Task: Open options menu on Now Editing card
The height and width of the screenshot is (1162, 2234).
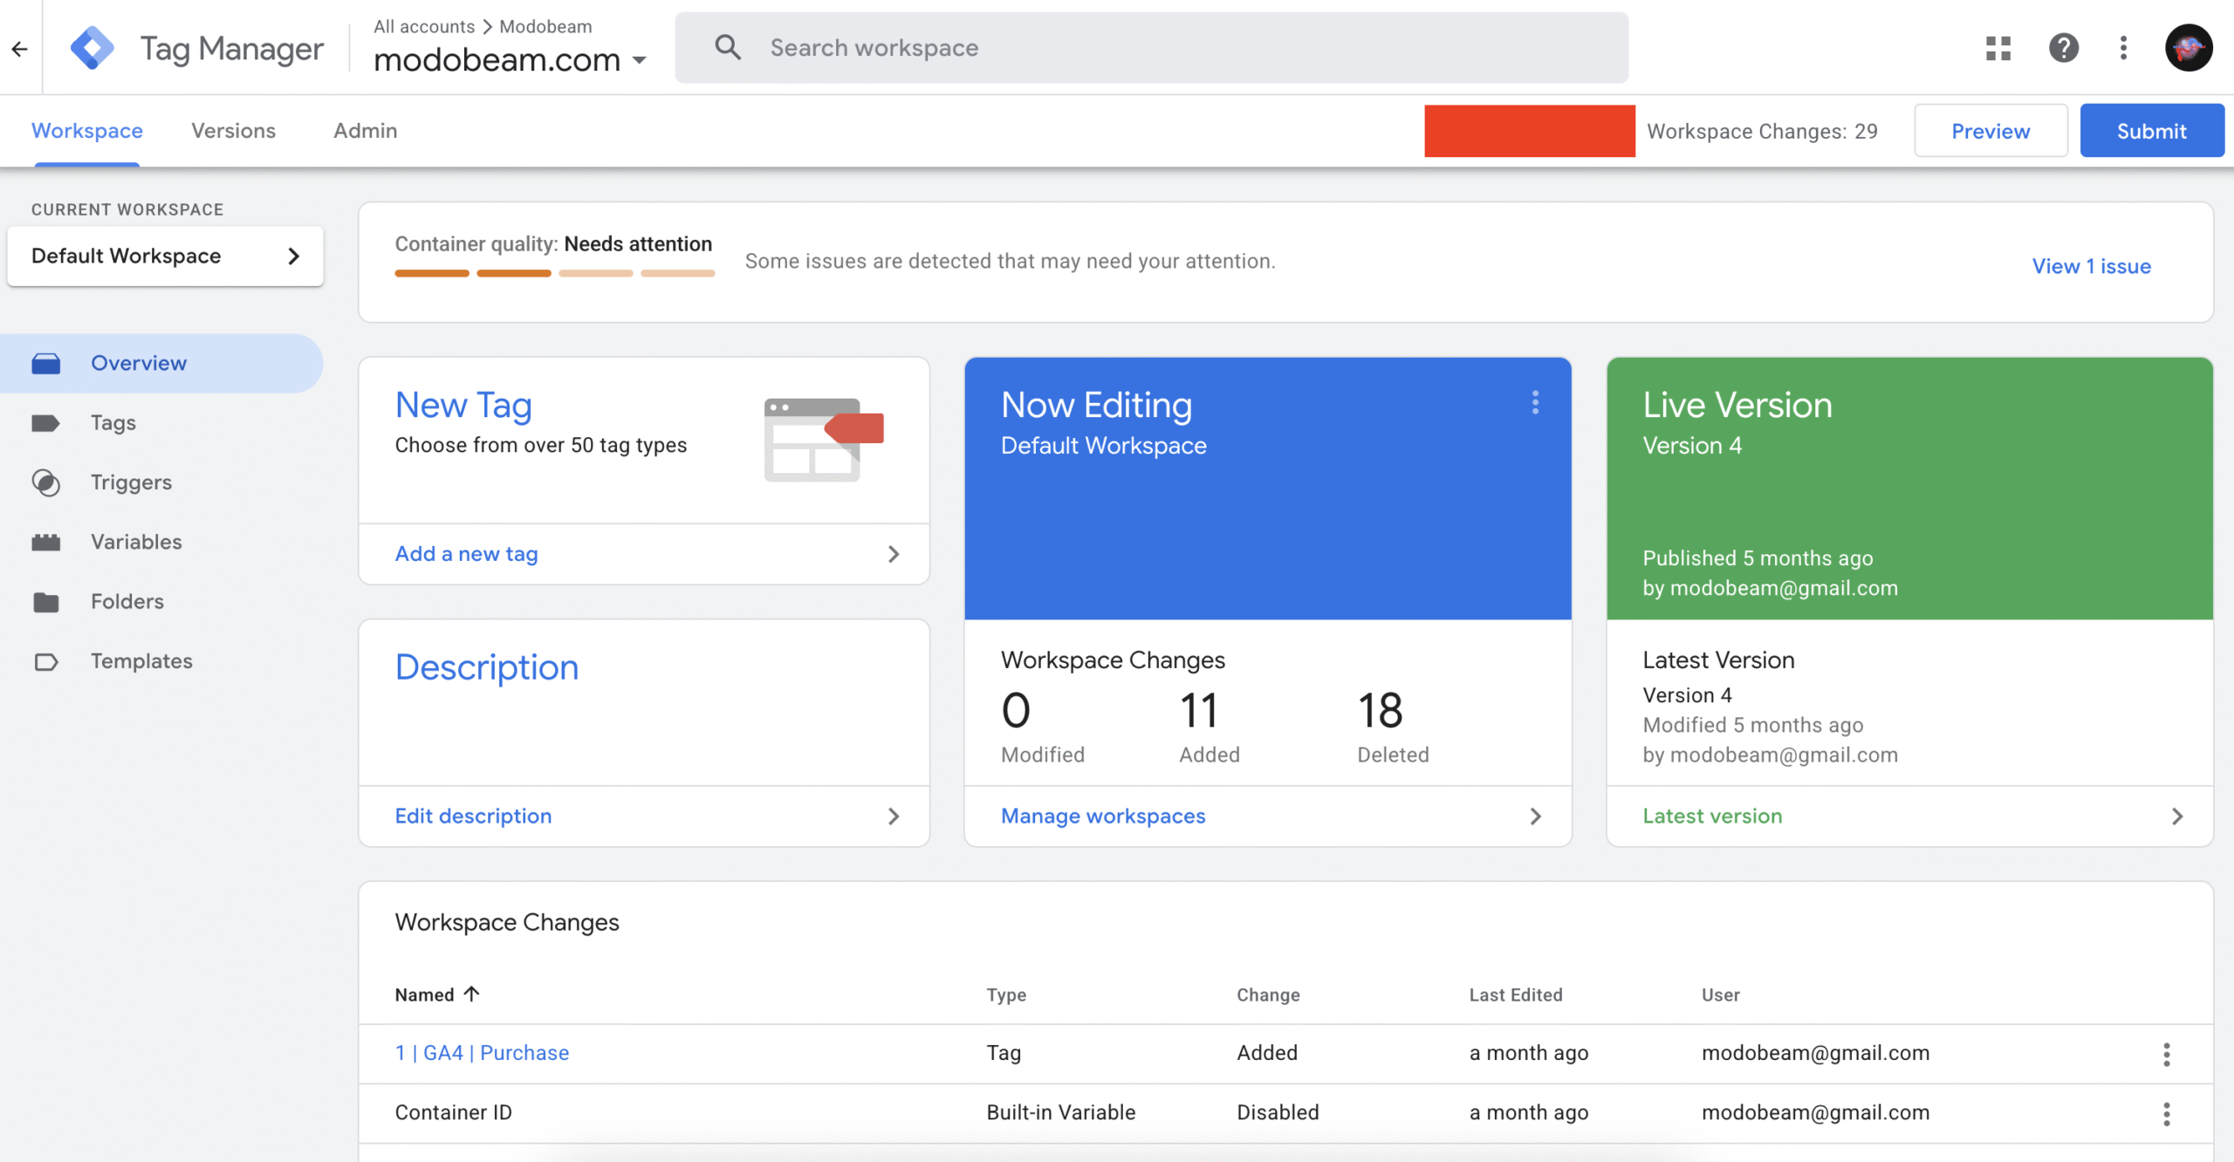Action: (x=1534, y=403)
